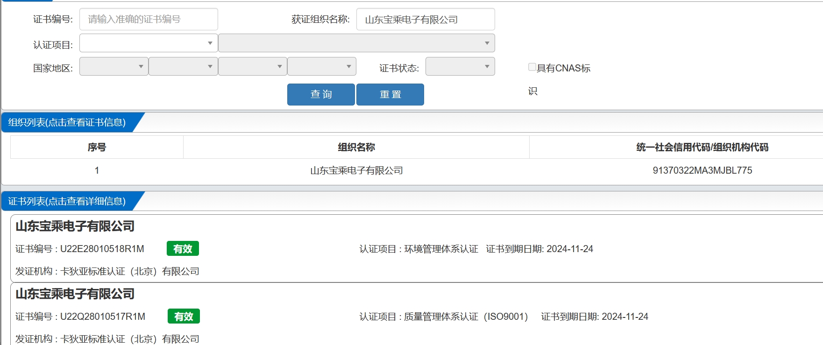Screen dimensions: 823x345
Task: Click the 获证组织名称 input field
Action: (426, 19)
